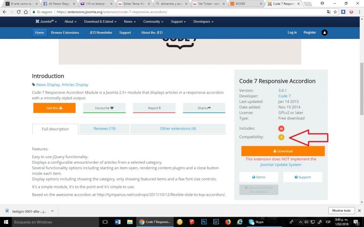Switch to Pastor Belga Facebook browser tab
Screen dimensions: 364x227
tap(59, 4)
